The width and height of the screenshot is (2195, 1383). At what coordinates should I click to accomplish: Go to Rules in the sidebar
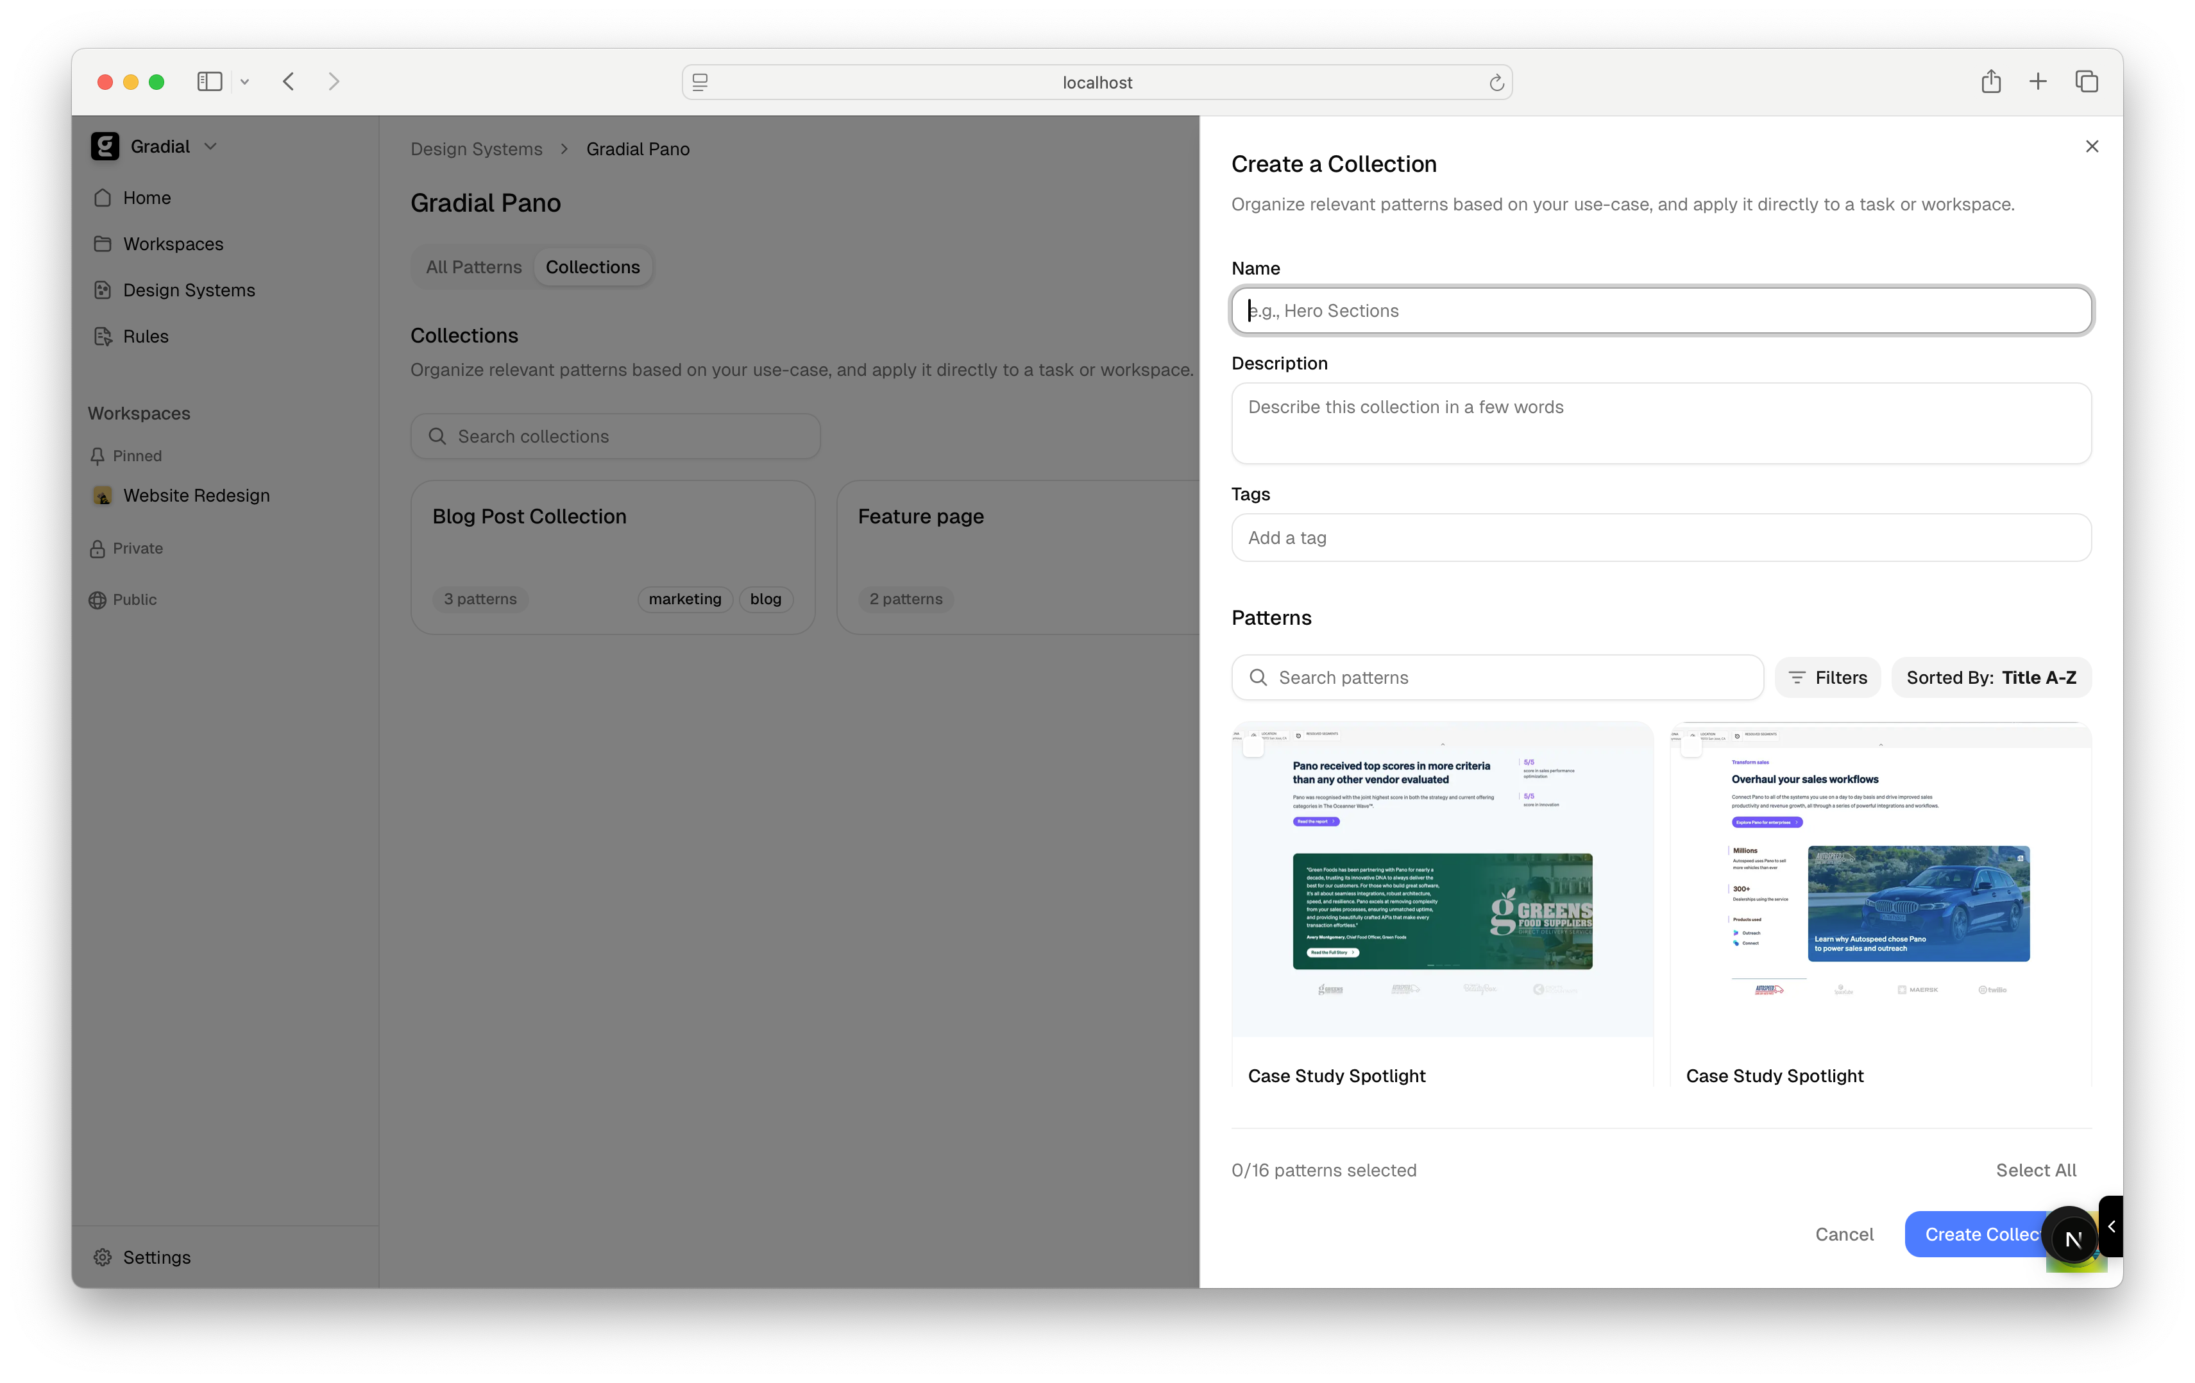[x=145, y=336]
